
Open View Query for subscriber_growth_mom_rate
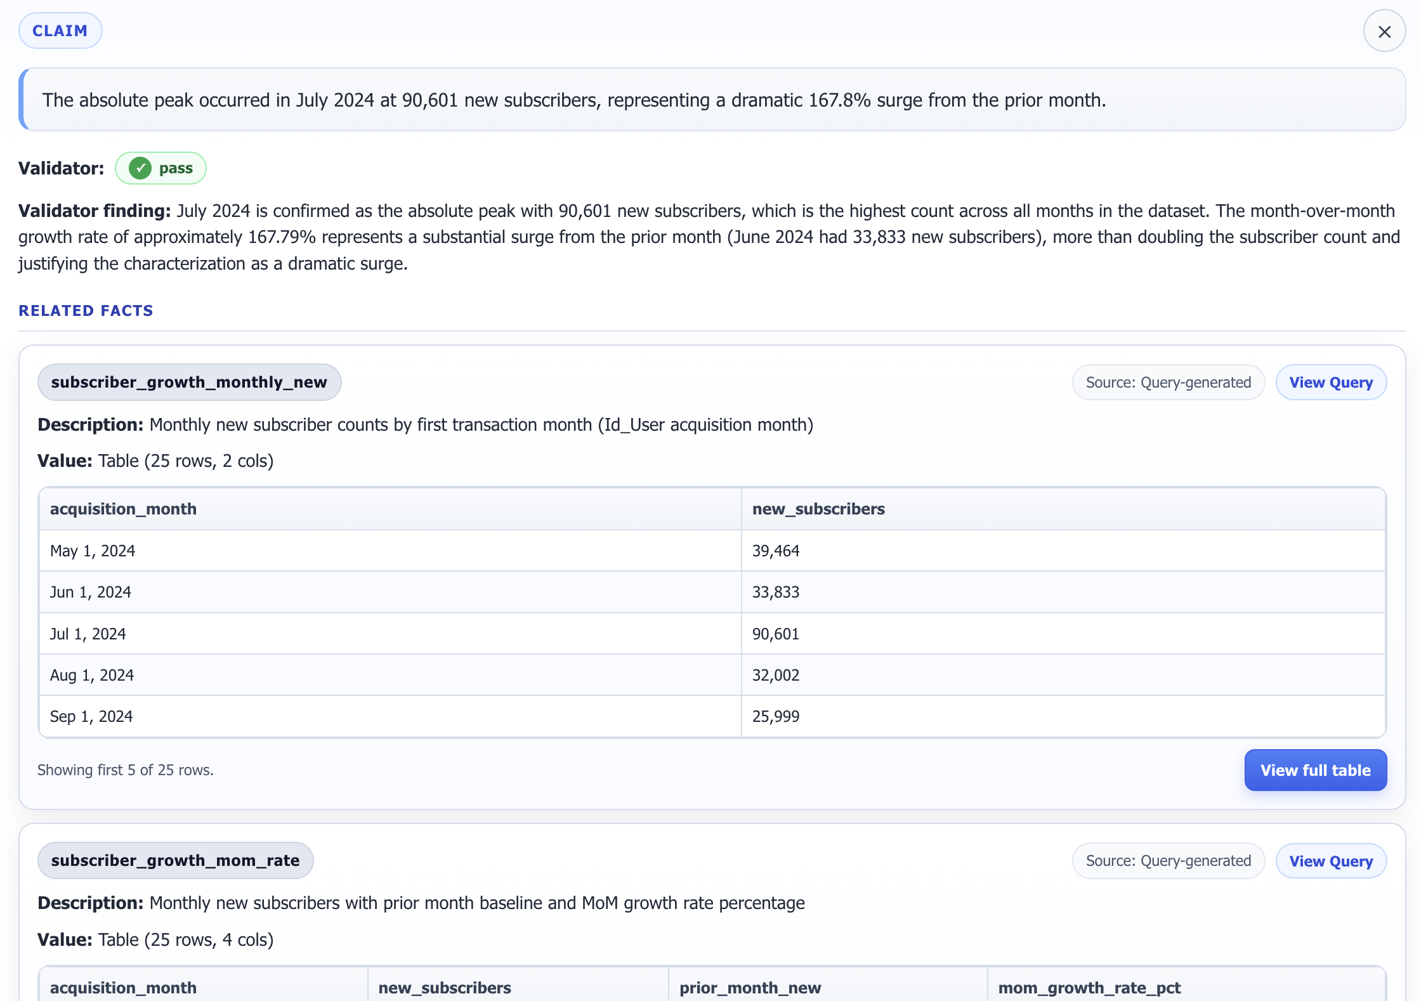point(1331,861)
